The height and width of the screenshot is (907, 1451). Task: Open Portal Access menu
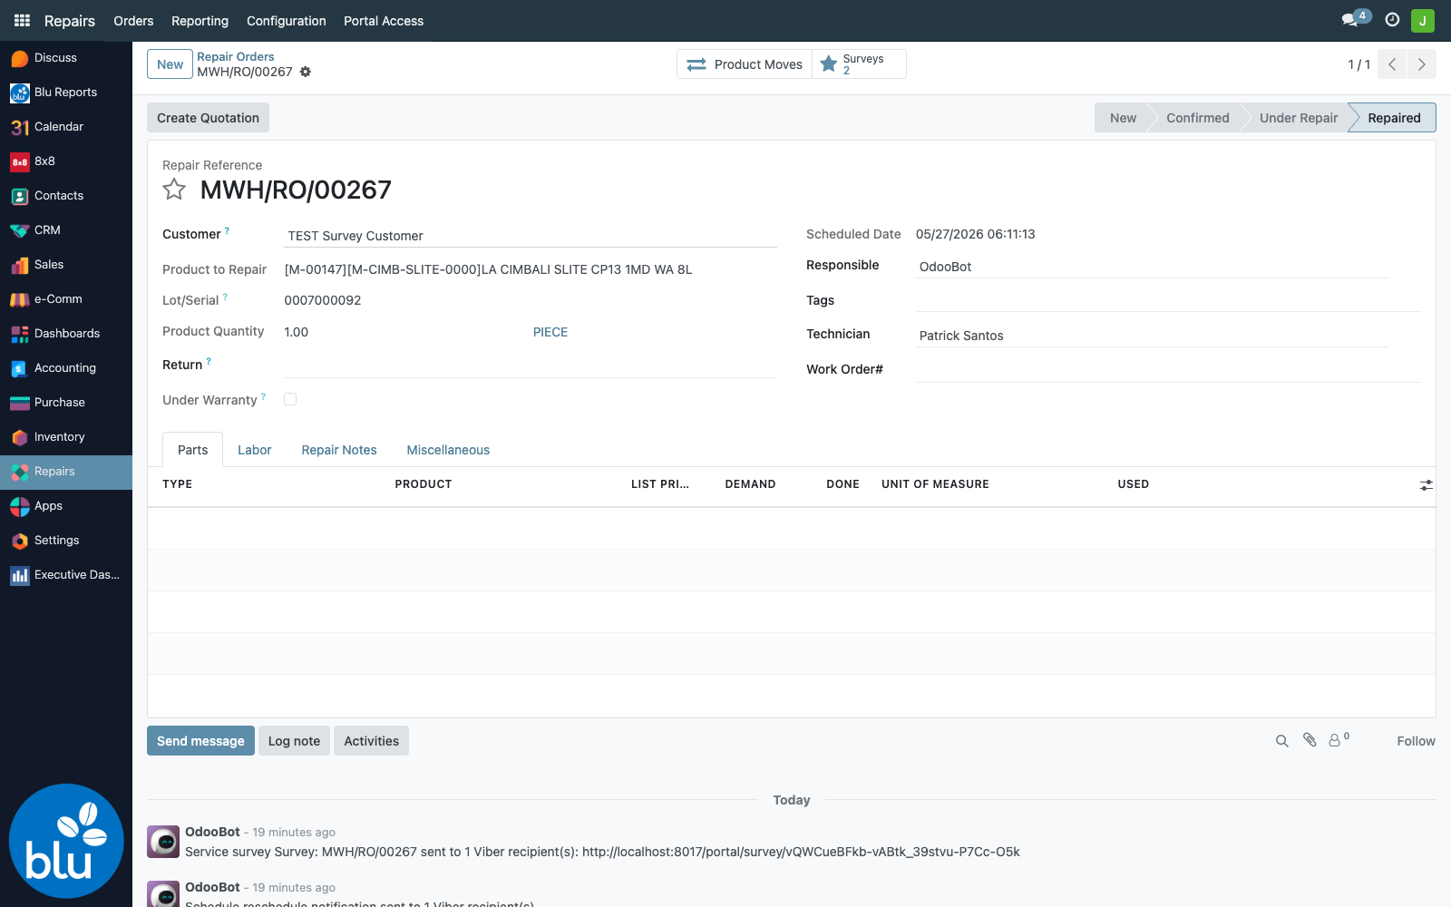pos(384,21)
